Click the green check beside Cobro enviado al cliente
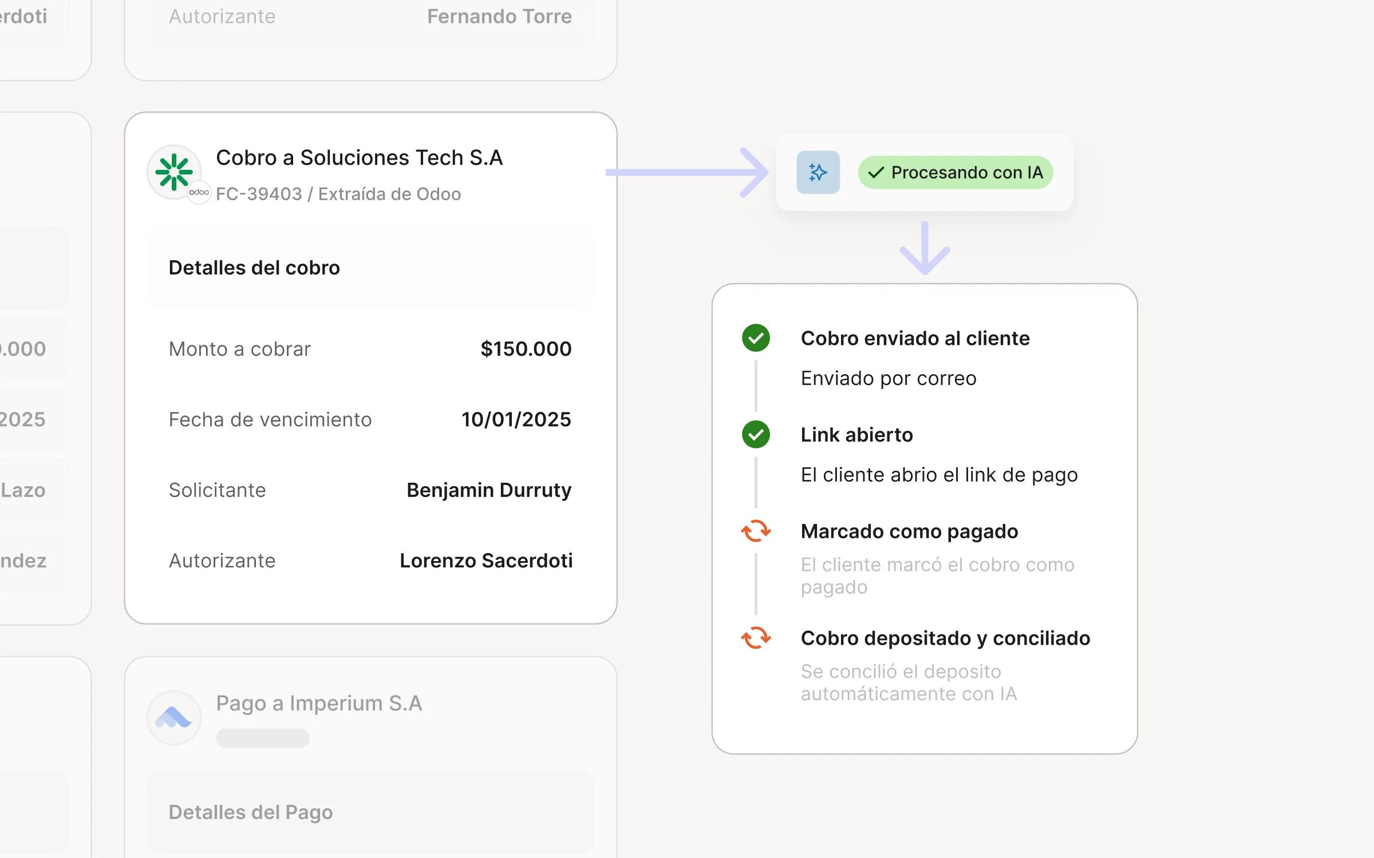Screen dimensions: 1374x858 [756, 338]
